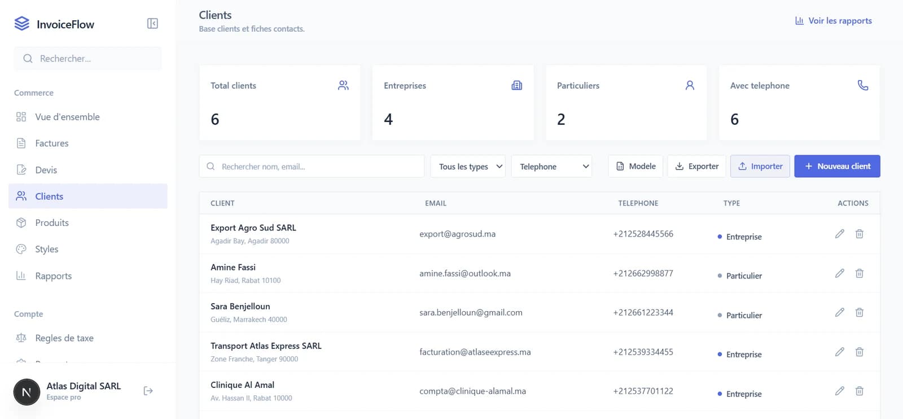
Task: Click the phone icon in Avec telephone card
Action: 863,85
